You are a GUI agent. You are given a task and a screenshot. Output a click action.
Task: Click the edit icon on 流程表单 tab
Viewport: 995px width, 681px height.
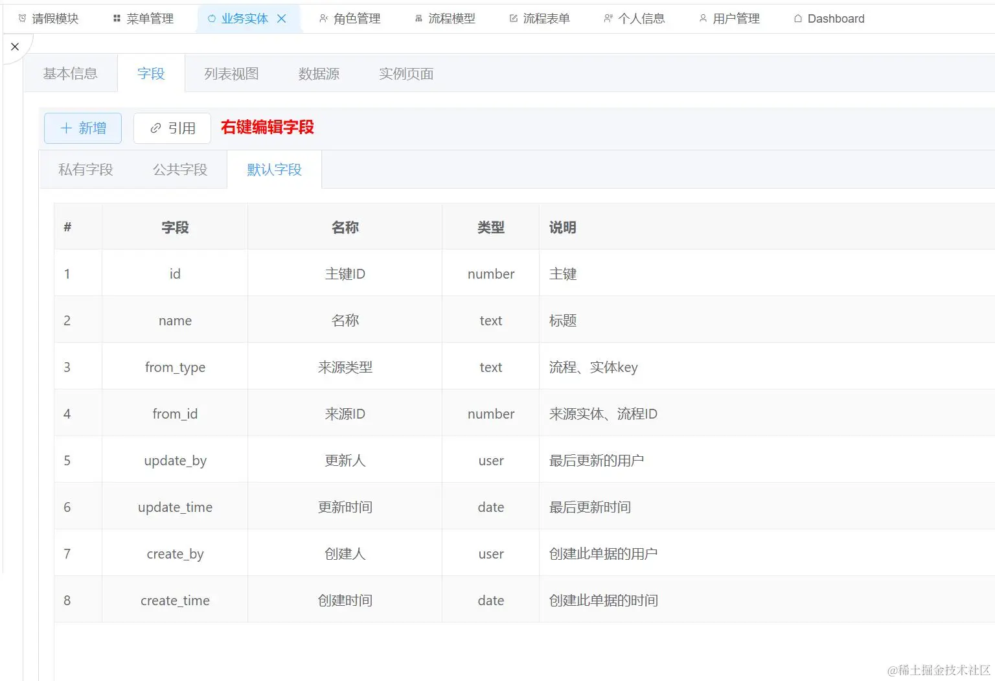click(x=512, y=18)
